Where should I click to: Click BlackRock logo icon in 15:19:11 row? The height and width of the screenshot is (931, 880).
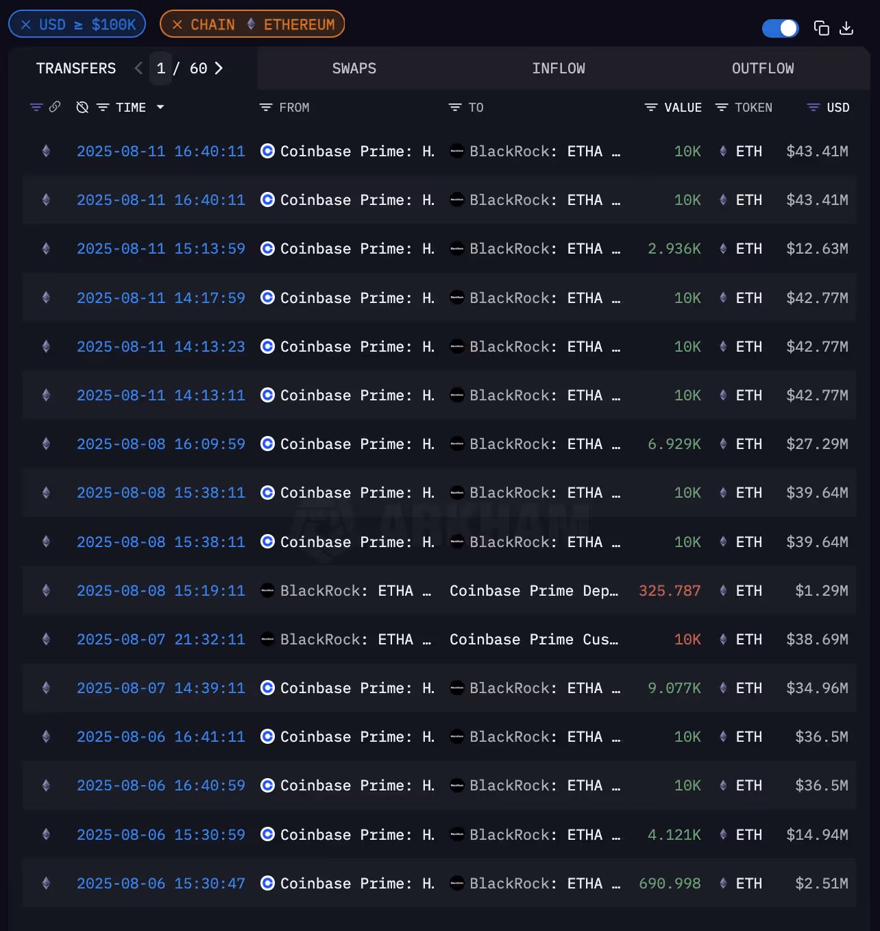[268, 590]
